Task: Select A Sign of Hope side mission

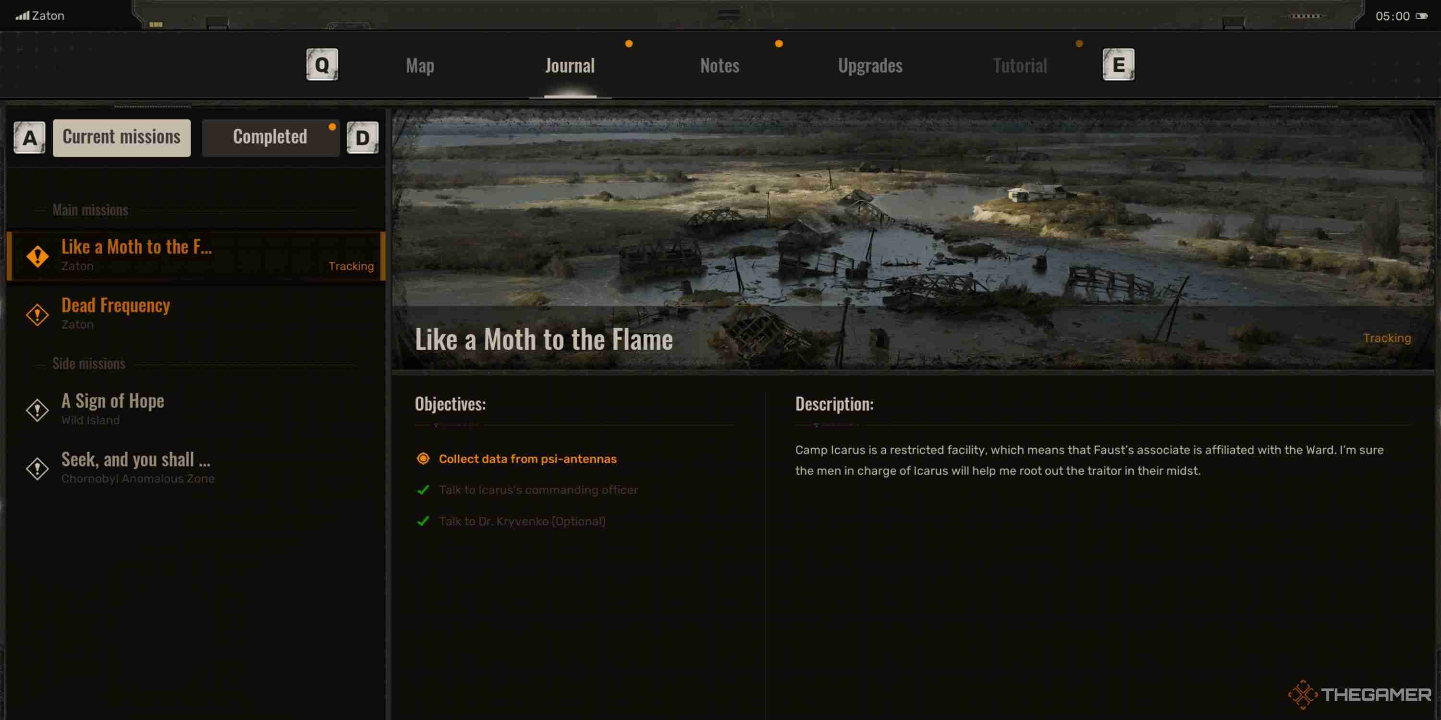Action: pos(112,408)
